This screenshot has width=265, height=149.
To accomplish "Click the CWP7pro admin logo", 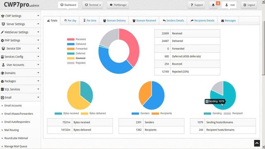I will click(x=22, y=5).
